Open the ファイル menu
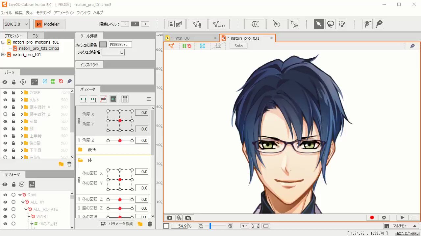This screenshot has height=236, width=421. coord(6,13)
